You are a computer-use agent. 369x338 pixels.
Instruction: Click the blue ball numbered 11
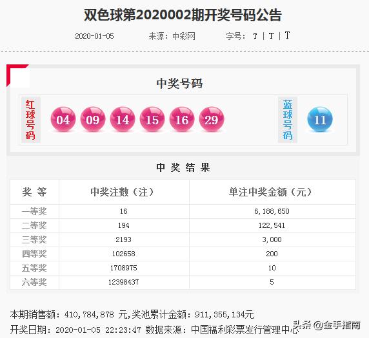pos(320,119)
